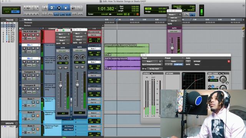
Task: Open the Tracks list menu
Action: (17, 20)
